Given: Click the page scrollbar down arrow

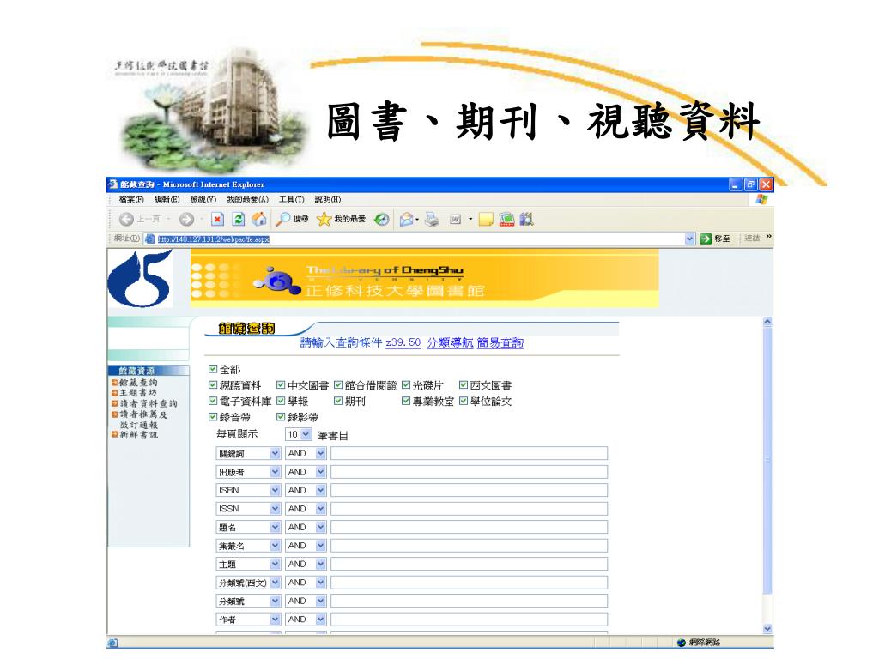Looking at the screenshot, I should coord(767,629).
